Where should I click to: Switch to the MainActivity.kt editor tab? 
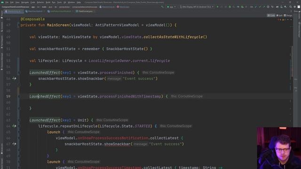(x=14, y=11)
